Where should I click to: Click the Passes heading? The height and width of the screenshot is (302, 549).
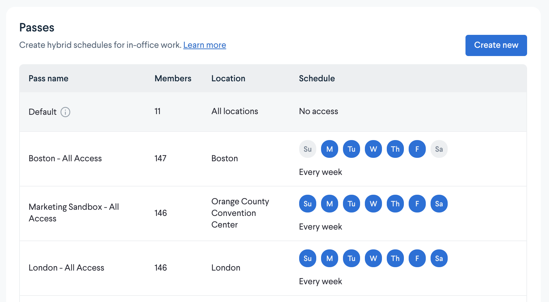click(37, 27)
